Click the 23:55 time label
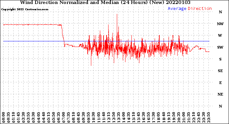 (x=208, y=117)
